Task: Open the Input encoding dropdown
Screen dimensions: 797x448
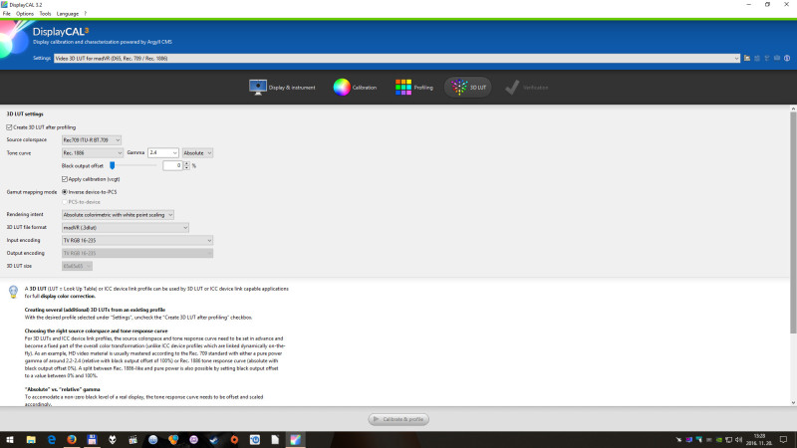Action: (x=137, y=240)
